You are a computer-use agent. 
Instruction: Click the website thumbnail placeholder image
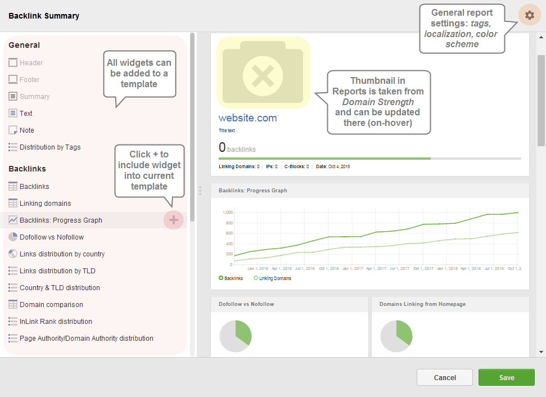pos(264,73)
